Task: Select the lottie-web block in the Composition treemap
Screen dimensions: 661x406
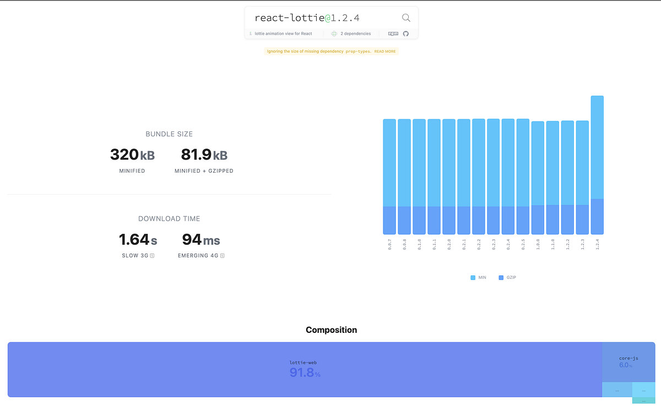Action: coord(305,369)
